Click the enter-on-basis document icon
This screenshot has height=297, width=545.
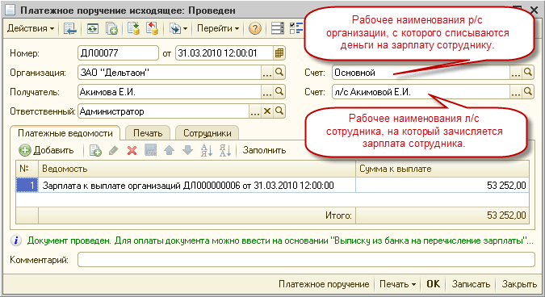pyautogui.click(x=175, y=28)
